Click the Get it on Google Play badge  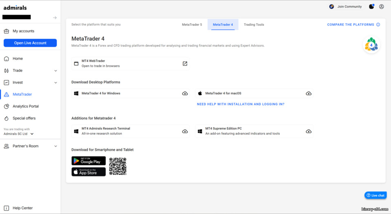(89, 161)
